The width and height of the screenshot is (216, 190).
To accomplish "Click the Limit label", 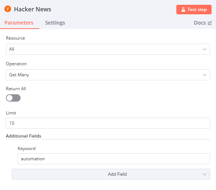I will pyautogui.click(x=11, y=113).
